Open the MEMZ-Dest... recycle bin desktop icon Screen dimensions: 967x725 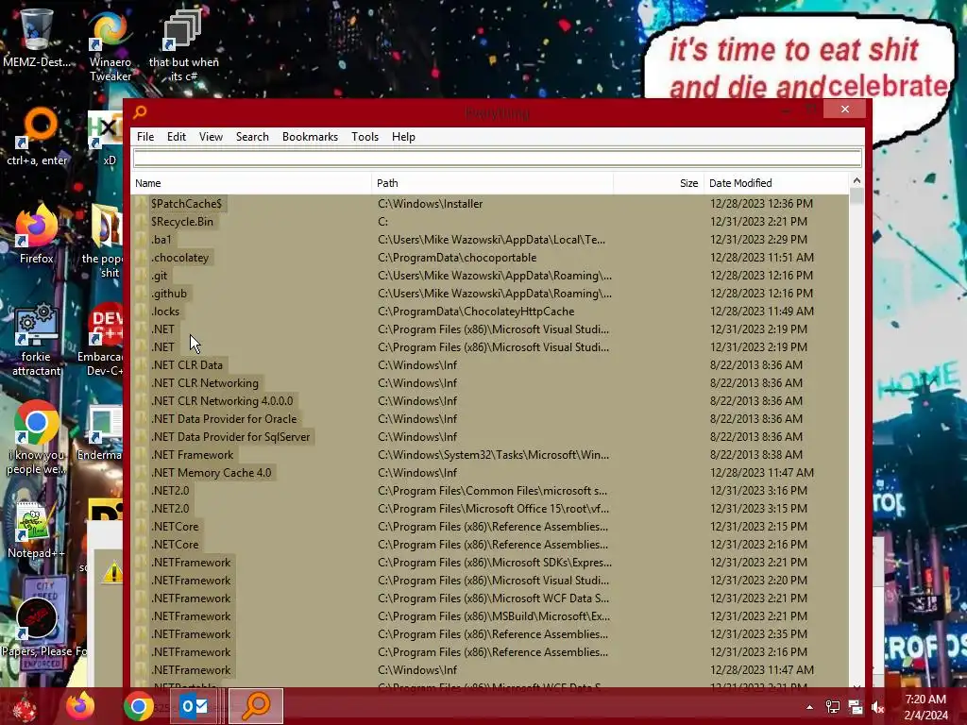click(36, 37)
